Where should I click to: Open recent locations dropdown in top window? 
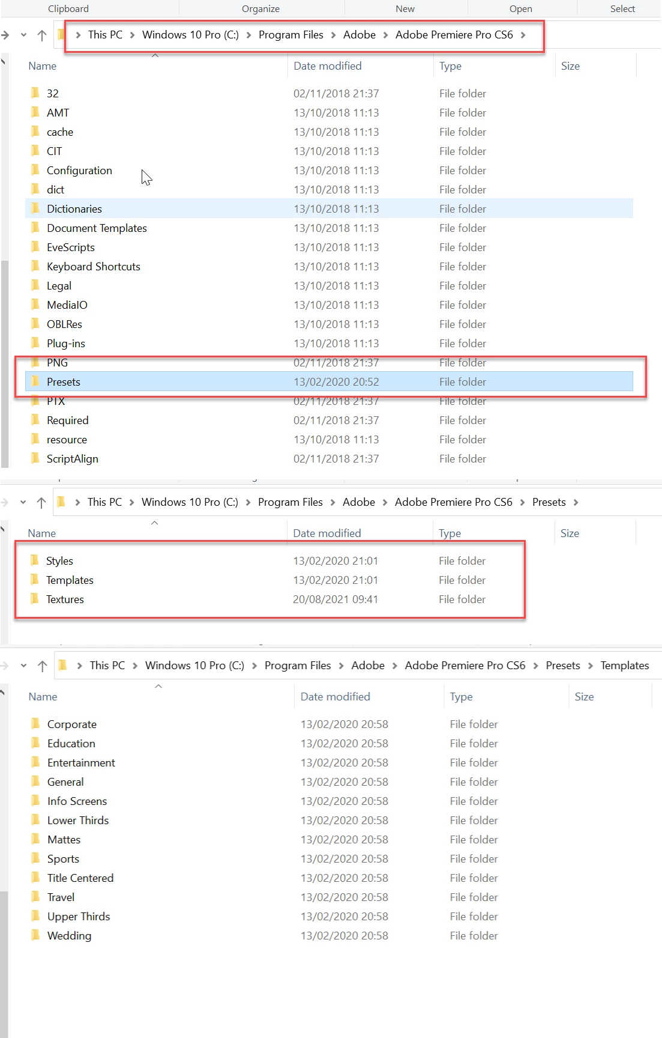coord(23,35)
